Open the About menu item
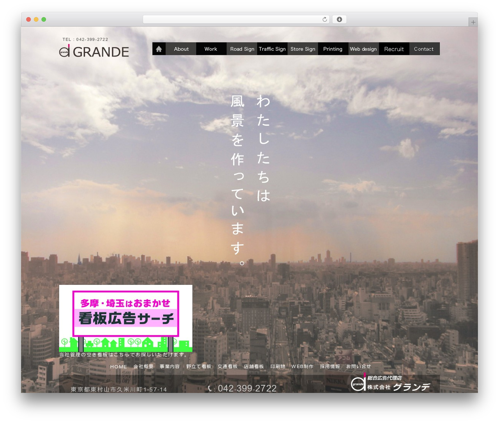Image resolution: width=499 pixels, height=423 pixels. [x=181, y=49]
